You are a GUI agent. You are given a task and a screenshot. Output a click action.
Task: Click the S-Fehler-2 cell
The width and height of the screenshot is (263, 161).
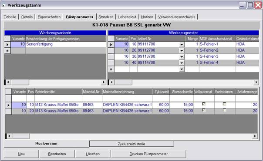click(217, 50)
